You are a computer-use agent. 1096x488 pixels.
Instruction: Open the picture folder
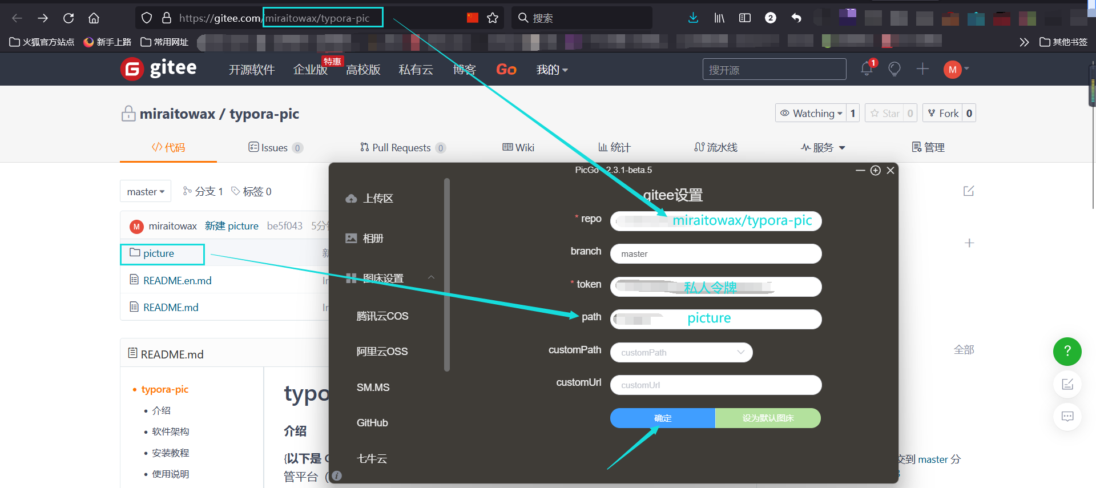(x=158, y=253)
